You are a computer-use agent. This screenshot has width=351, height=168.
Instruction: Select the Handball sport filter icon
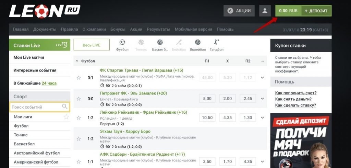pyautogui.click(x=216, y=43)
